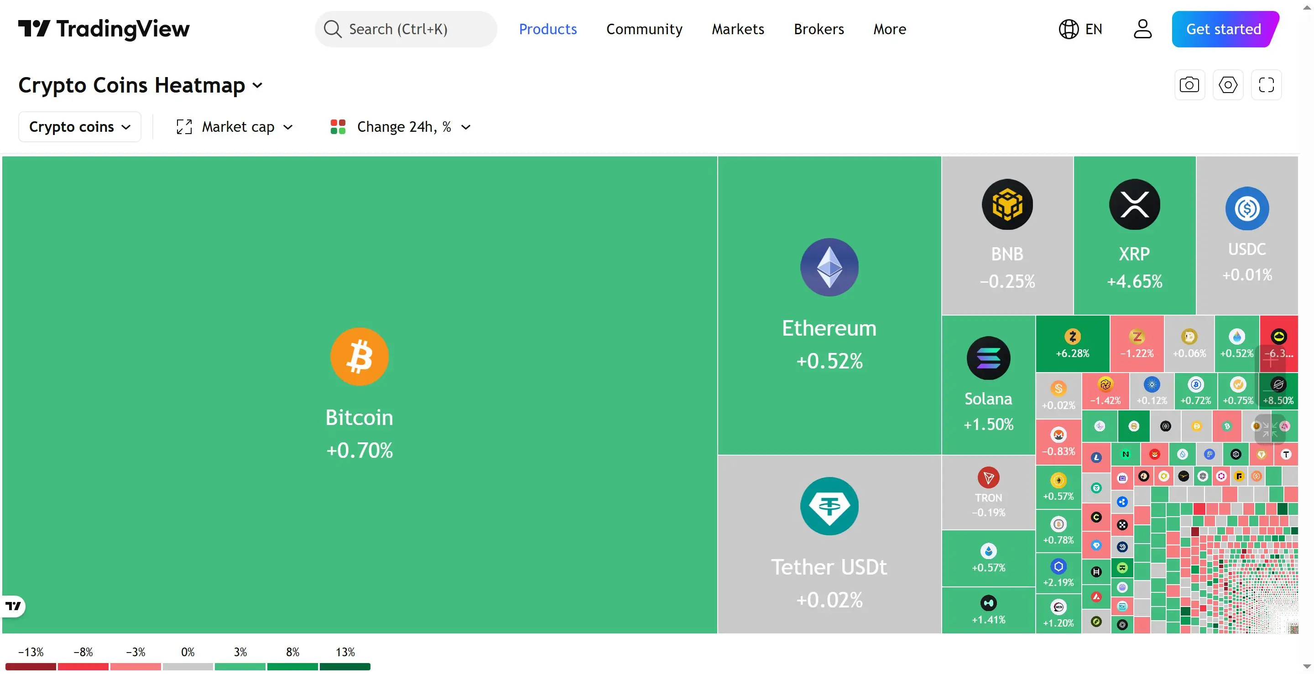Click the Solana +1.50% value
The width and height of the screenshot is (1314, 674).
[x=989, y=424]
